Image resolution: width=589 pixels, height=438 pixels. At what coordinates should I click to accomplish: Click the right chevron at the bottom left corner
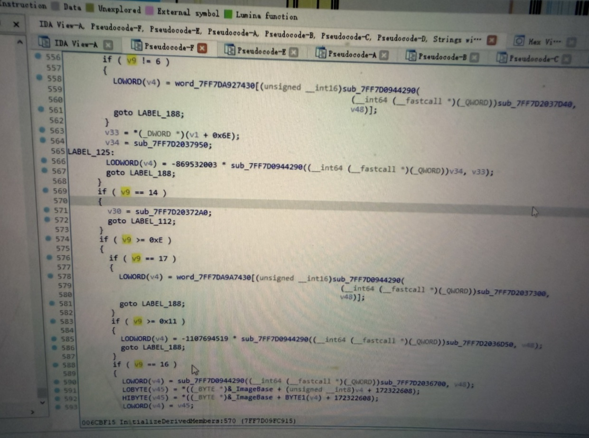(32, 413)
